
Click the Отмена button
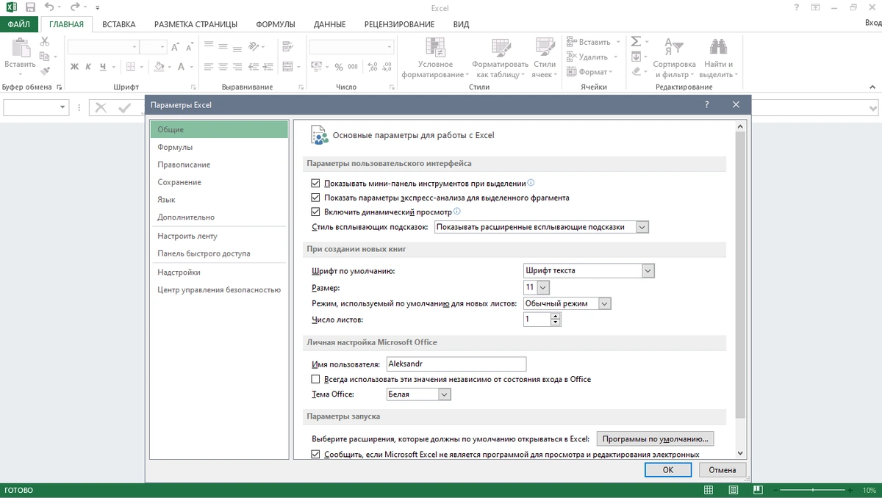(x=723, y=469)
